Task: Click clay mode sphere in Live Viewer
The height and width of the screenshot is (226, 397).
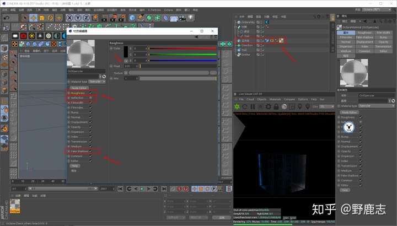Action: 285,106
